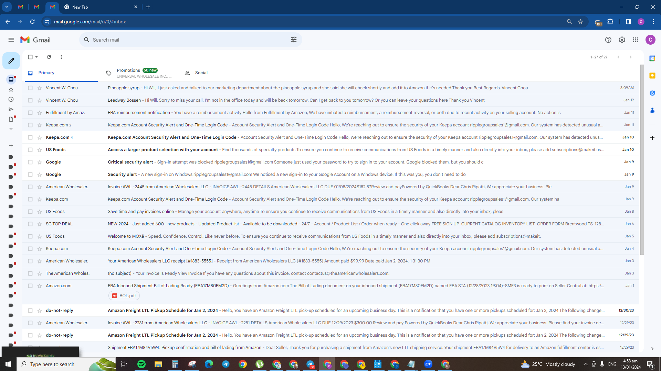Open the Inbox icon in the sidebar
661x371 pixels.
click(11, 79)
